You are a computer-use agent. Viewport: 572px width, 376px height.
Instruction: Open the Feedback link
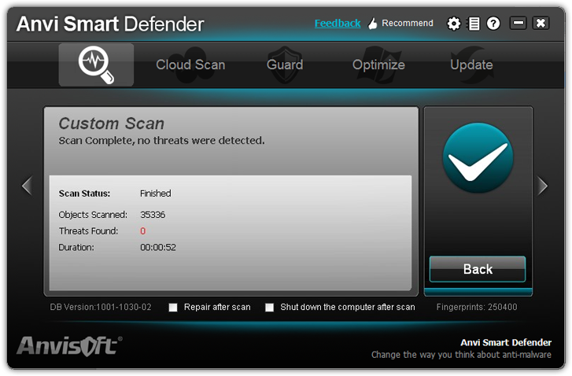(x=338, y=24)
